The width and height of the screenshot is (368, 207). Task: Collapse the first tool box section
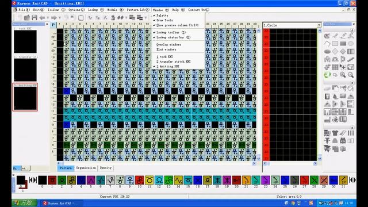point(352,30)
